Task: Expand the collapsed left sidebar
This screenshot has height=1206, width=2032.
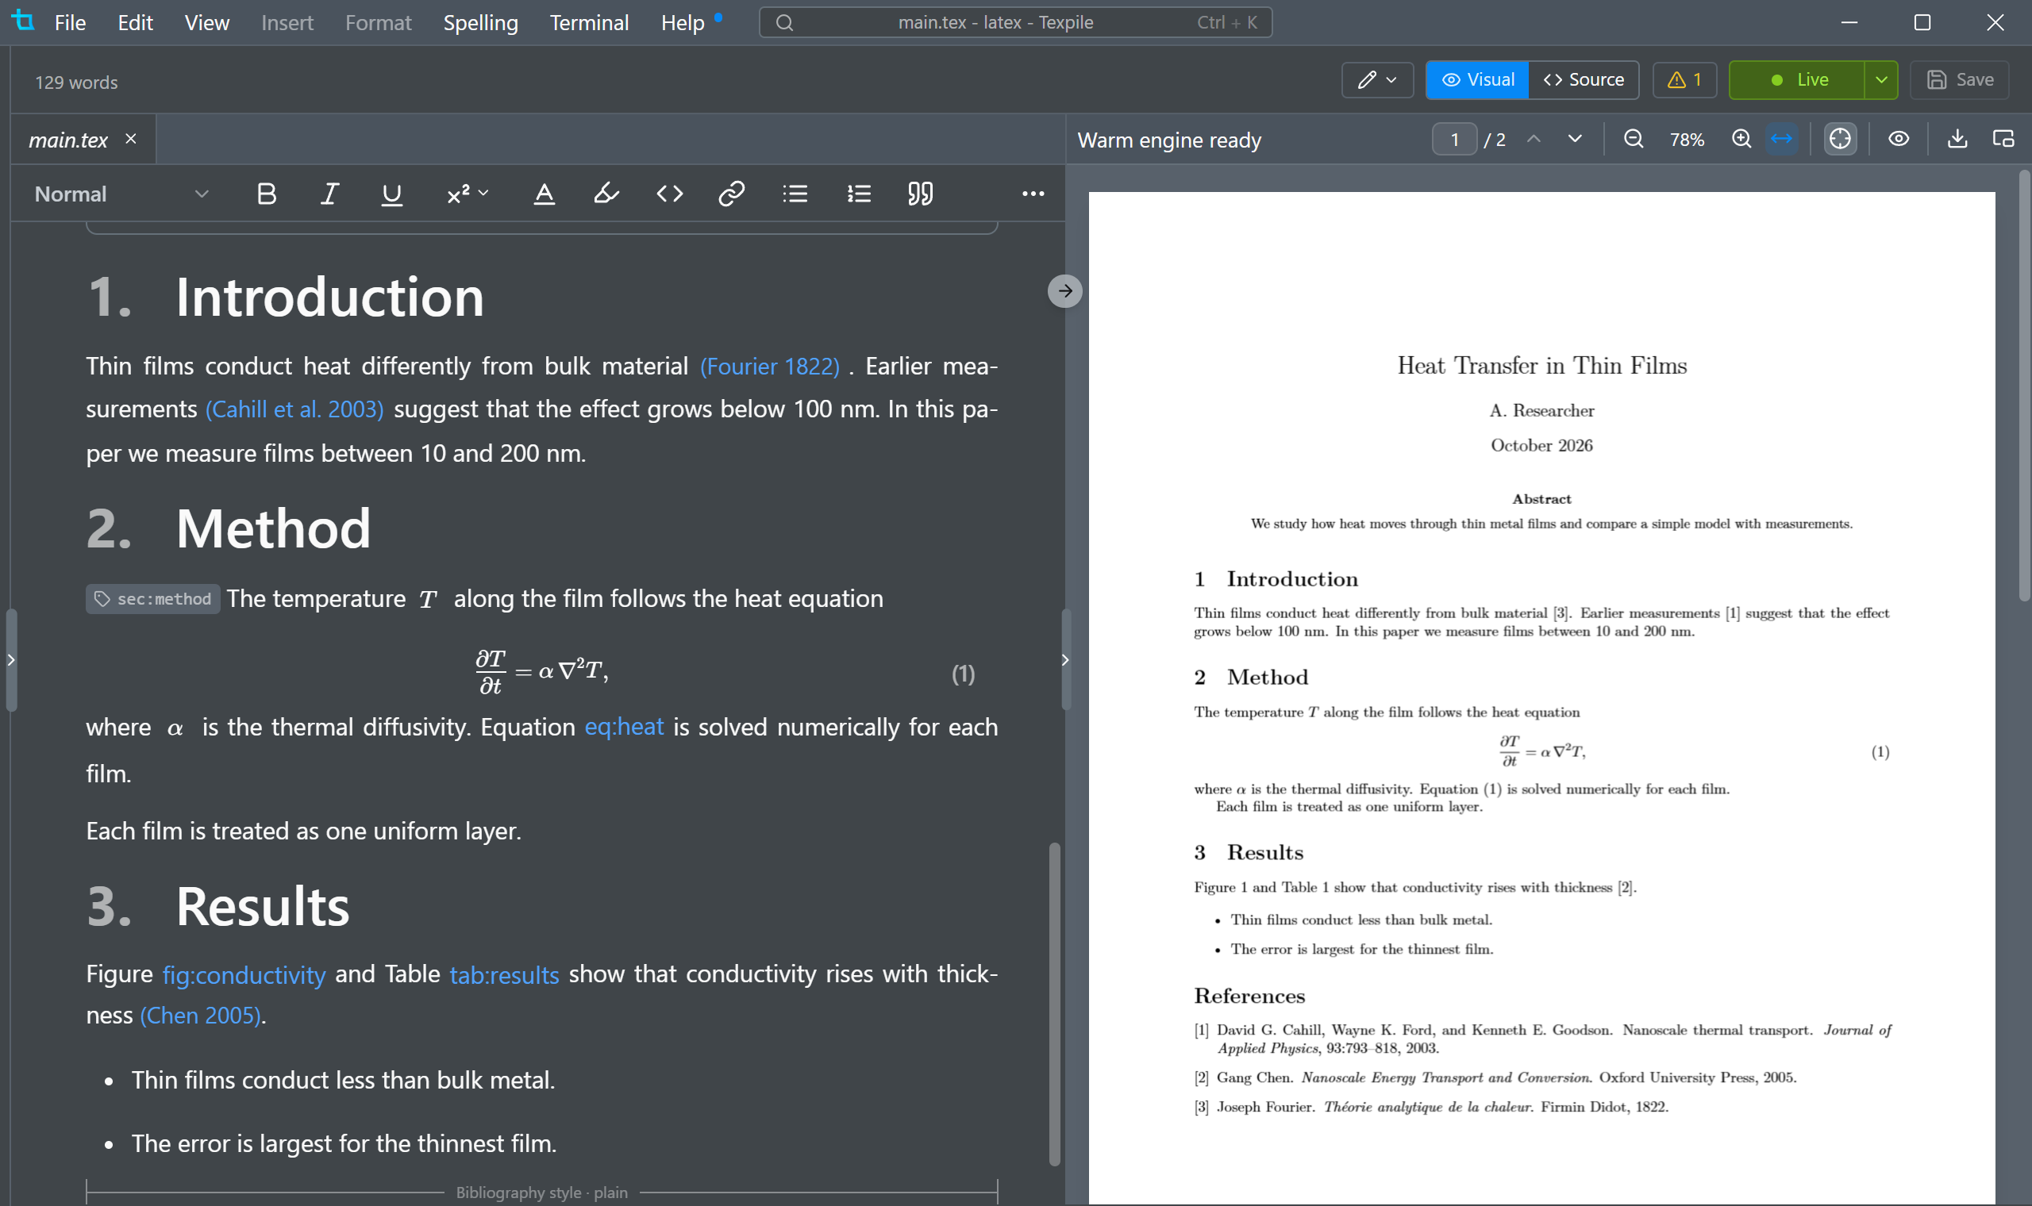Action: click(x=10, y=659)
